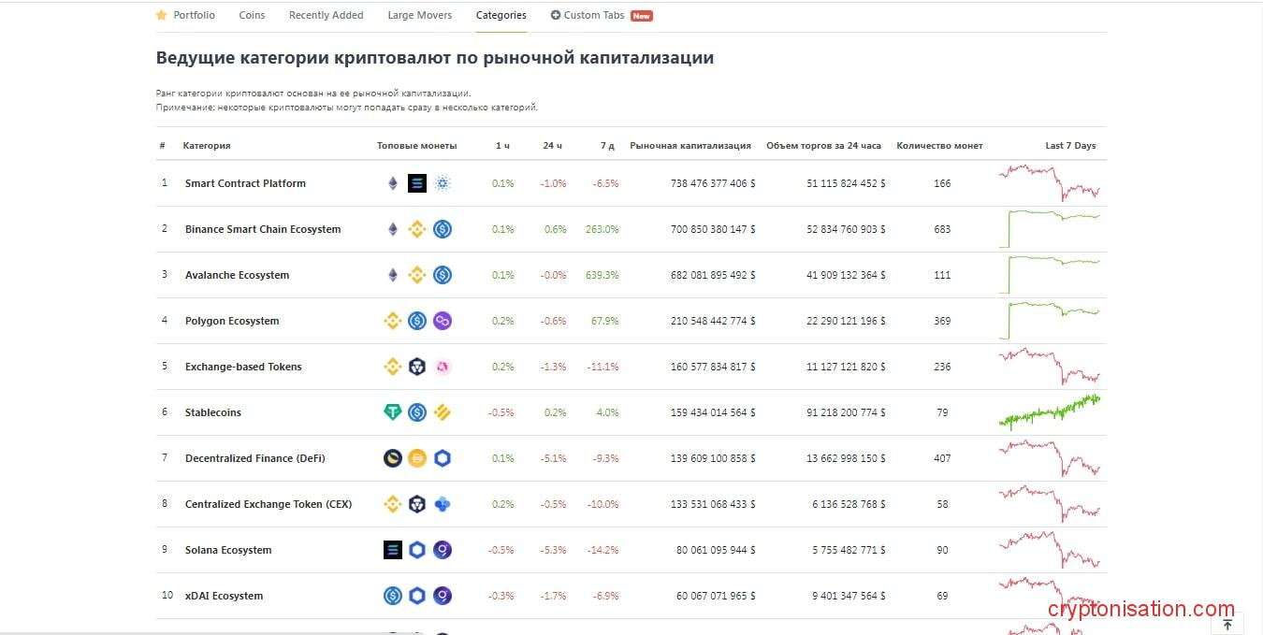
Task: Click the BNB icon in Binance Smart Chain row
Action: pyautogui.click(x=417, y=229)
